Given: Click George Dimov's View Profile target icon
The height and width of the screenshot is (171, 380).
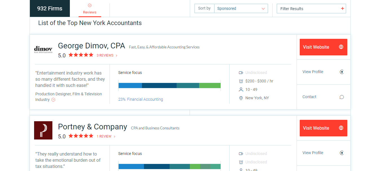Looking at the screenshot, I should tap(342, 72).
